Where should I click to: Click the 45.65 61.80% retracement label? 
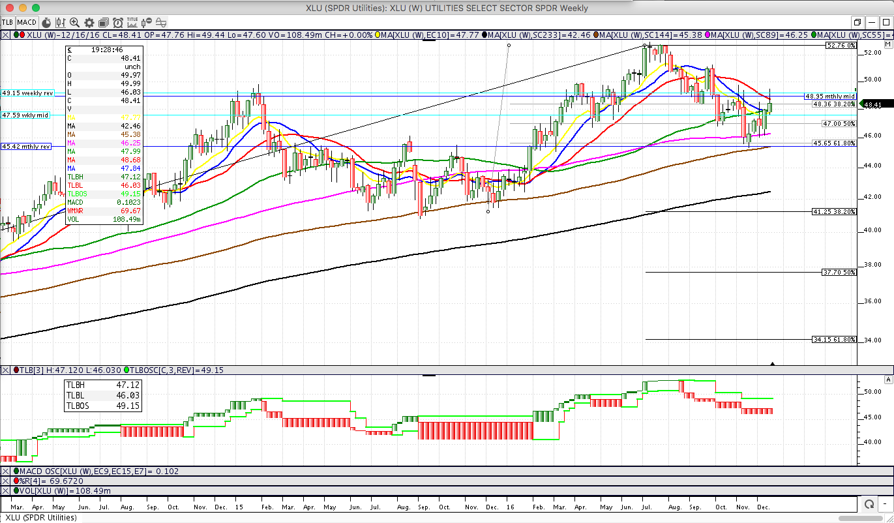[x=833, y=143]
